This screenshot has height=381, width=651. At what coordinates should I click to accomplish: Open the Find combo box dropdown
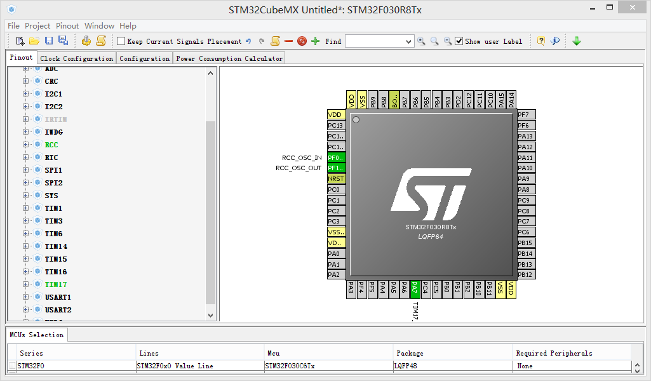[x=408, y=41]
